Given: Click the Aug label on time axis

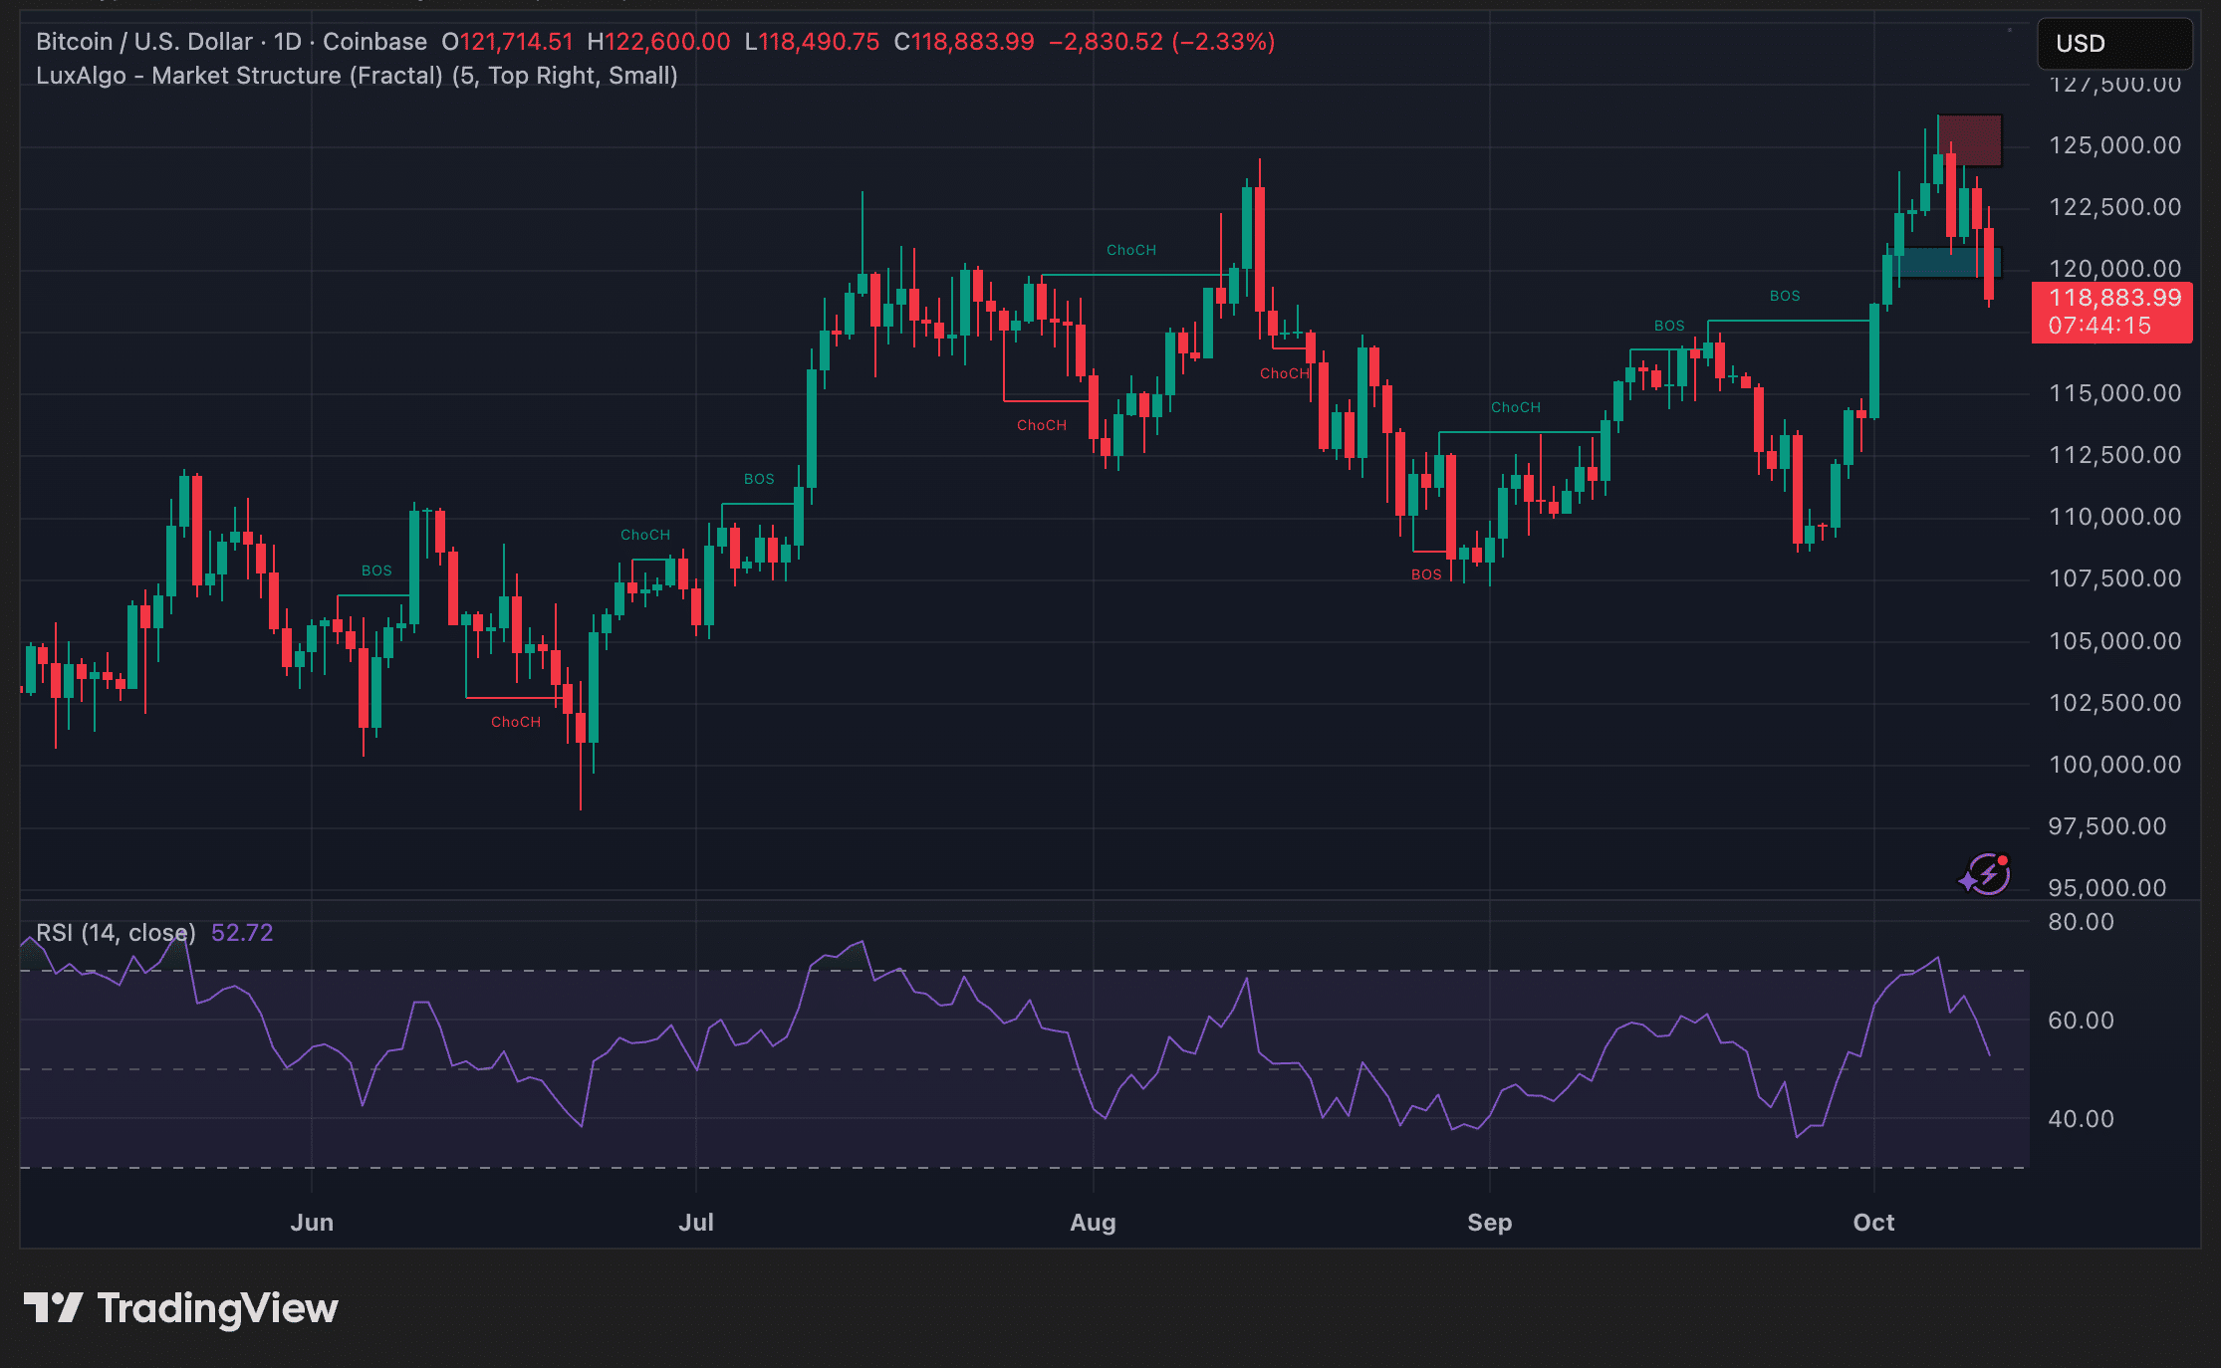Looking at the screenshot, I should coord(1093,1223).
